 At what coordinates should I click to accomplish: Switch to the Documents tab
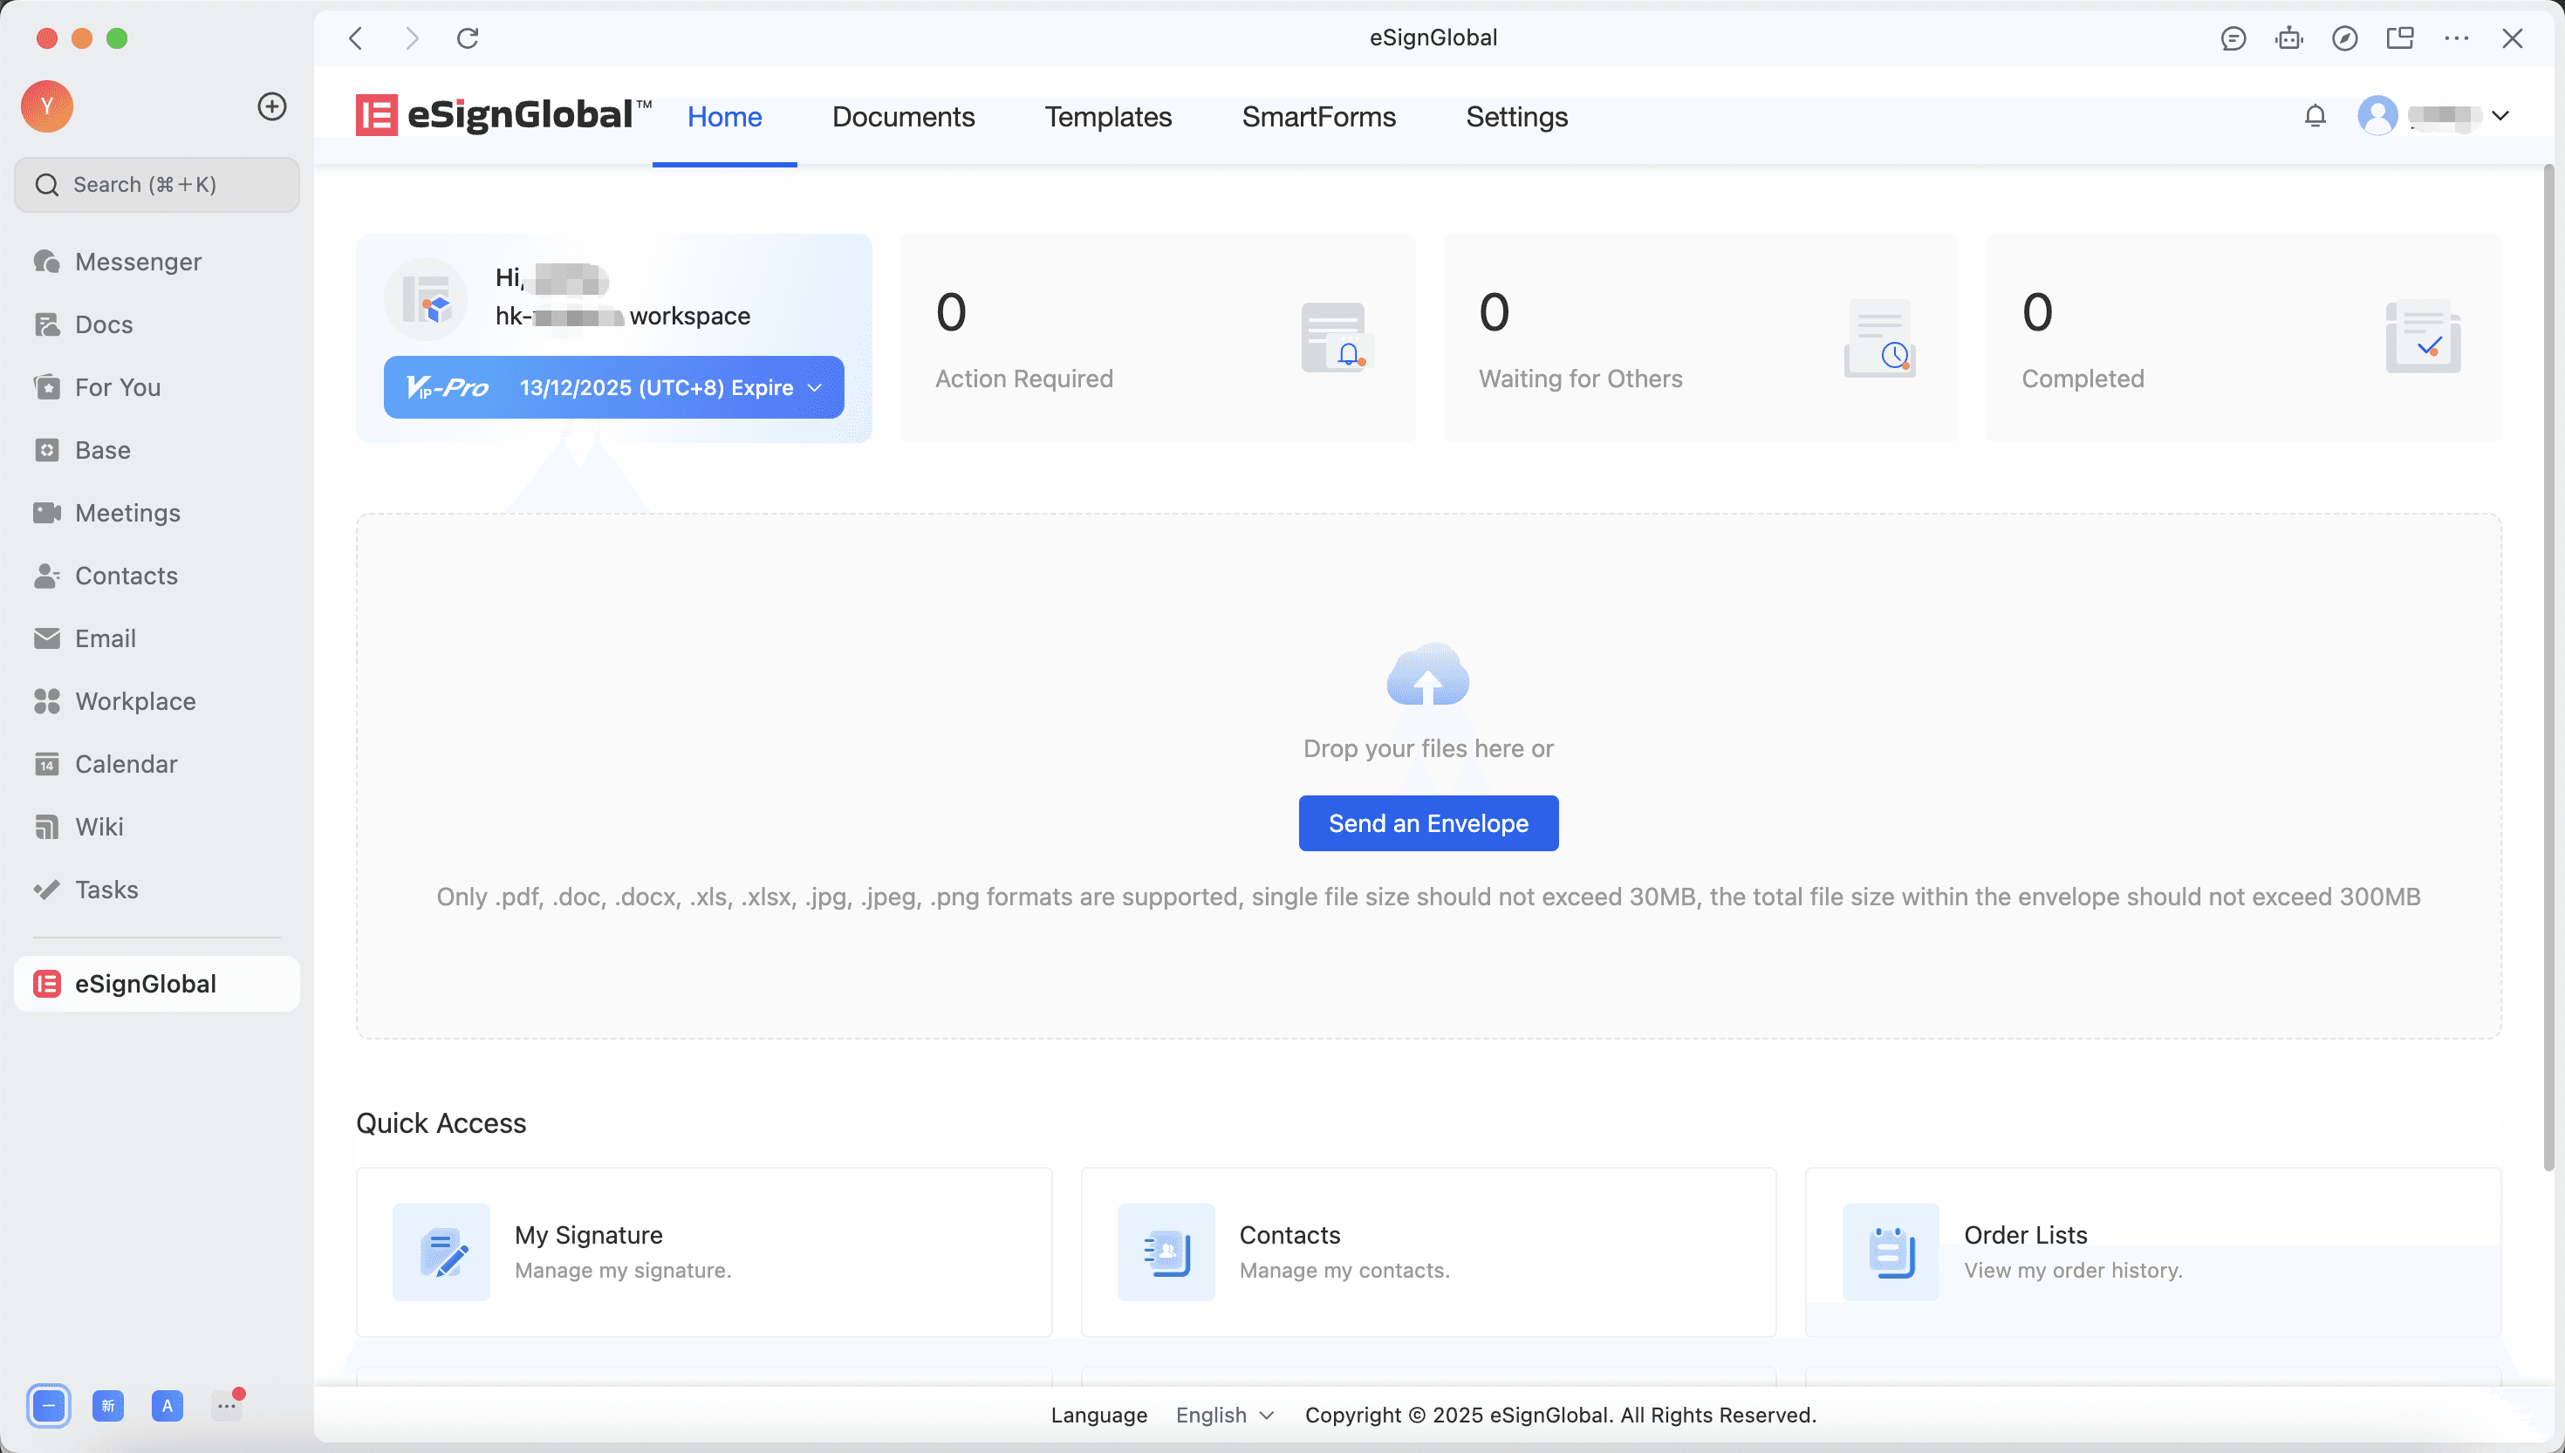902,117
